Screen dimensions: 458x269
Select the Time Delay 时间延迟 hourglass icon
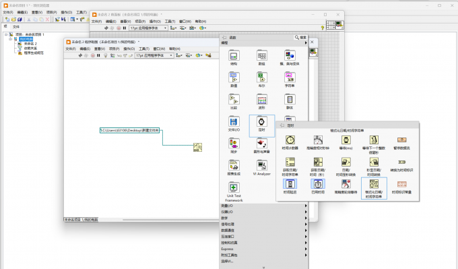tap(290, 184)
